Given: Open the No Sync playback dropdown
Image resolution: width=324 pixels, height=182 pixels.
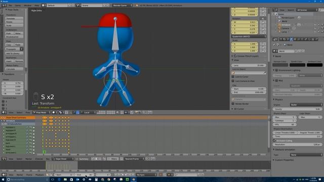Looking at the screenshot, I should point(146,175).
